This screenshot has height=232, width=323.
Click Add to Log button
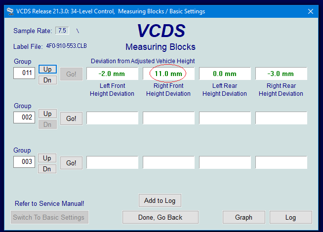(x=160, y=200)
